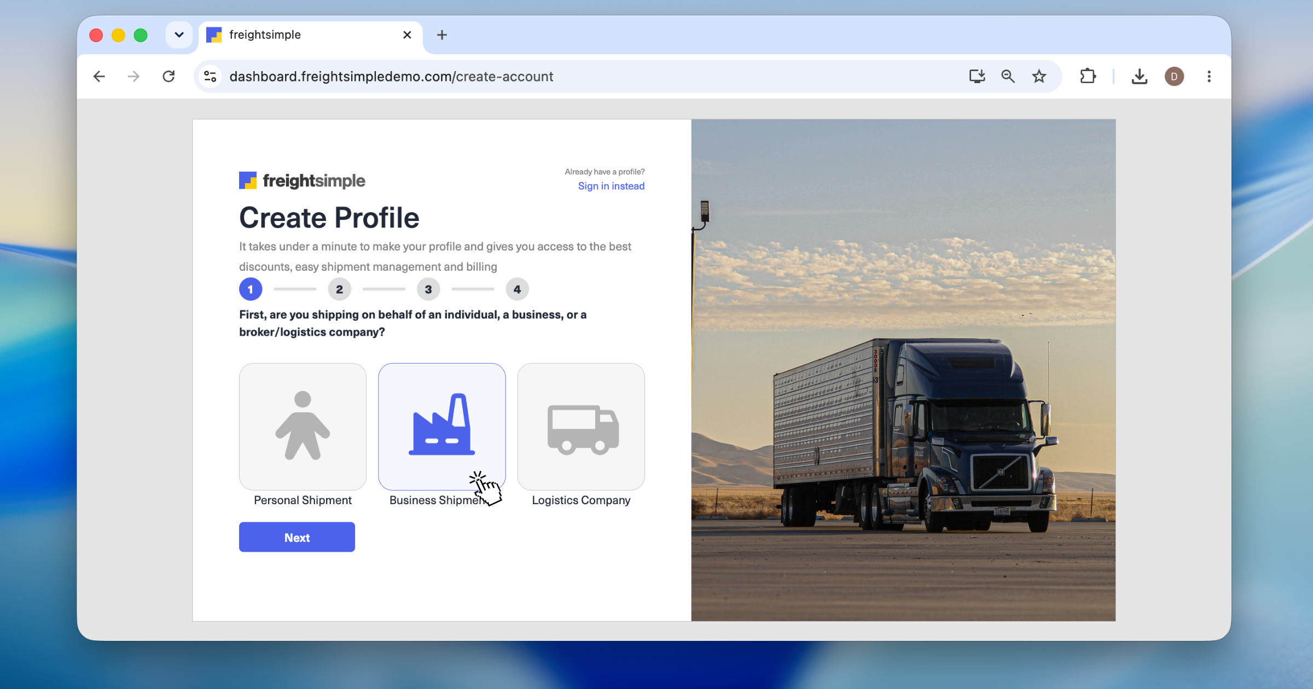View site information icon in address bar
This screenshot has width=1313, height=689.
pos(210,77)
